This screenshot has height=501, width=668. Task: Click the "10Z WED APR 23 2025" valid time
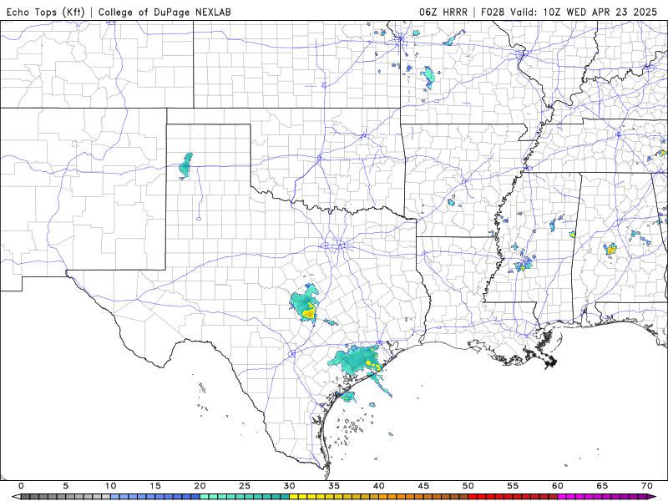coord(600,12)
